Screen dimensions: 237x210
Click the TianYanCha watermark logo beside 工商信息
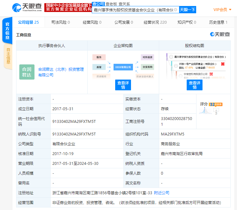tap(220, 34)
